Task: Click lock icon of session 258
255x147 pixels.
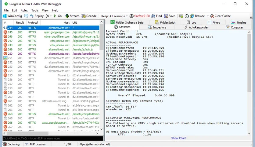Action: pos(5,88)
